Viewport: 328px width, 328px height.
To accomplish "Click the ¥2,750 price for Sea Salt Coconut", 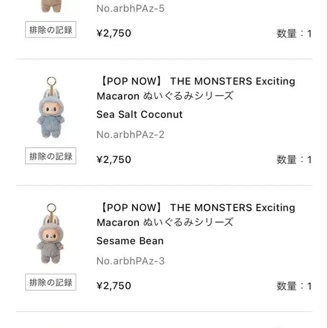I will point(113,159).
